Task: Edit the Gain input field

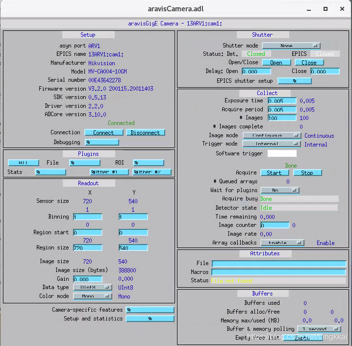Action: point(88,279)
